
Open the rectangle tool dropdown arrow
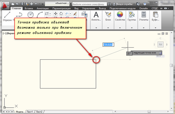click(50, 13)
